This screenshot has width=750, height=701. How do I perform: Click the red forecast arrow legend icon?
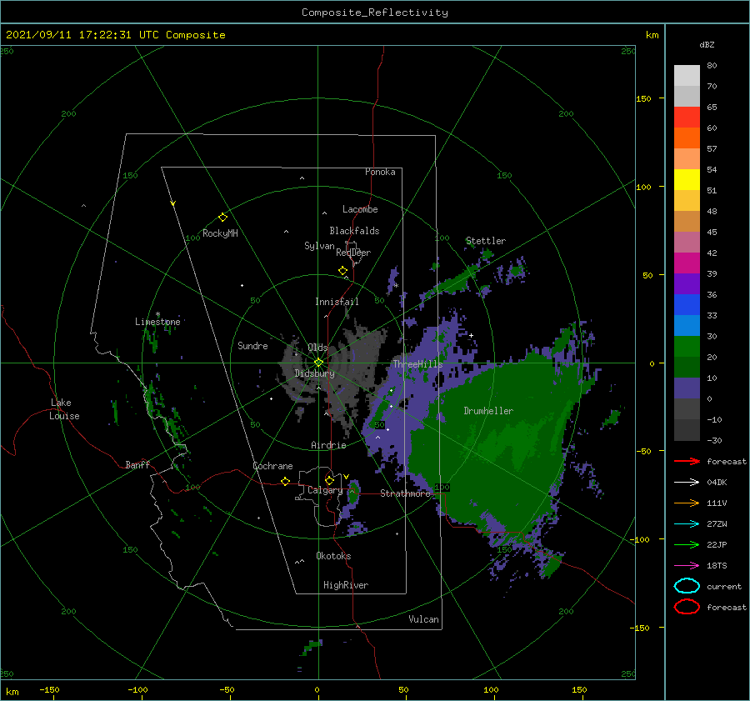pos(687,461)
